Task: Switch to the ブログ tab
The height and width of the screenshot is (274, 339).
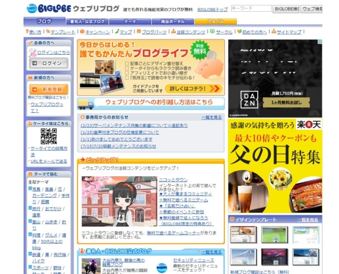Action: [x=44, y=21]
